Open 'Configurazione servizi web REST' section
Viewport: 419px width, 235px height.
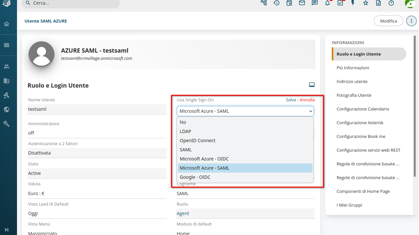(369, 150)
